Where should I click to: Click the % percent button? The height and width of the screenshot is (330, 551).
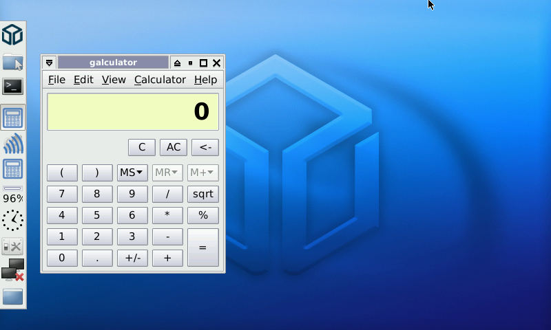(202, 215)
